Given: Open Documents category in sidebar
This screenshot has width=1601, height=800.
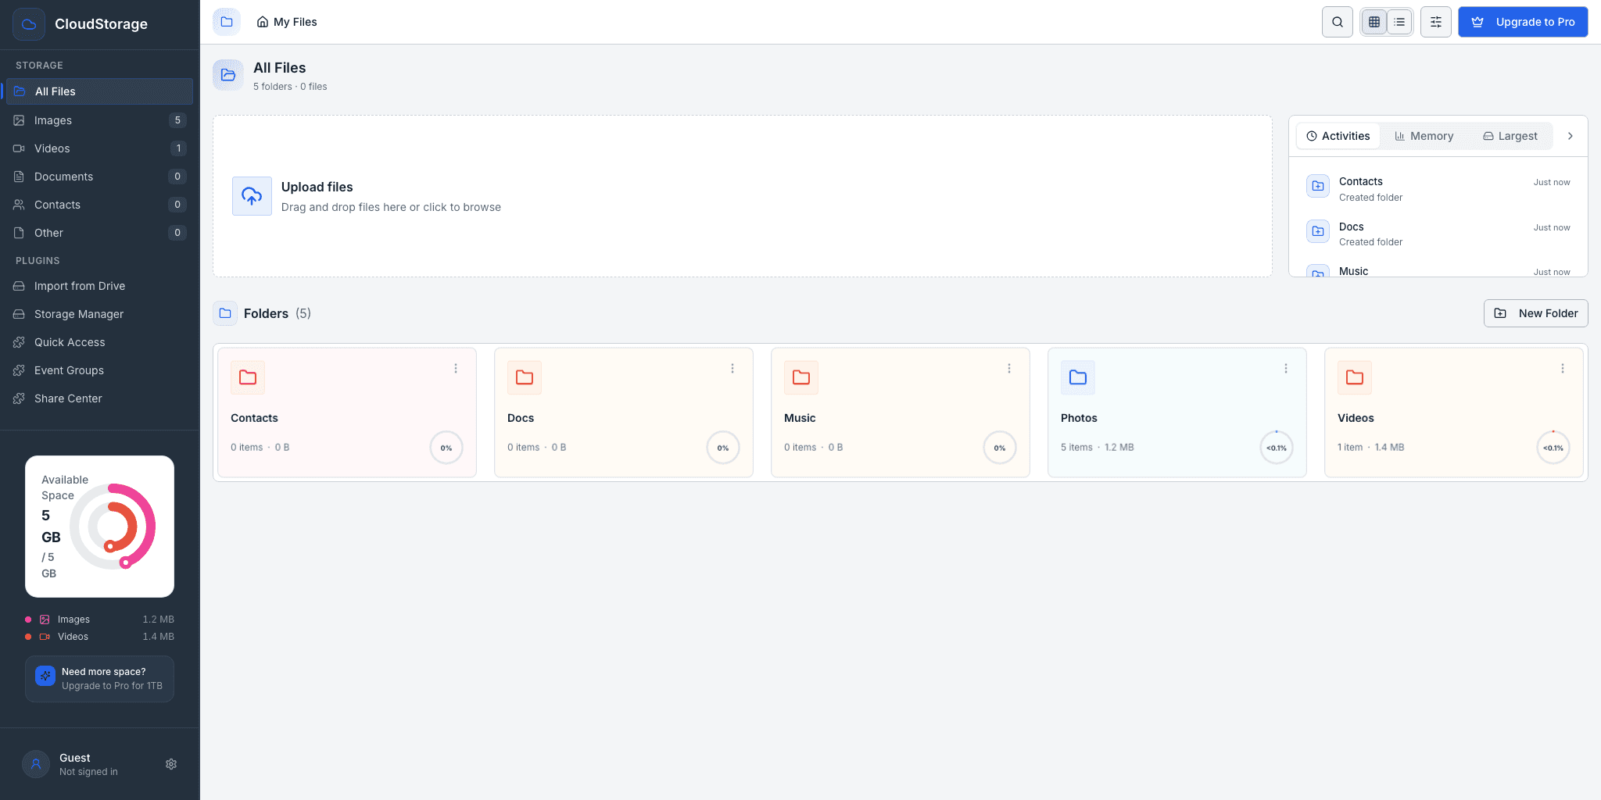Looking at the screenshot, I should click(x=99, y=177).
